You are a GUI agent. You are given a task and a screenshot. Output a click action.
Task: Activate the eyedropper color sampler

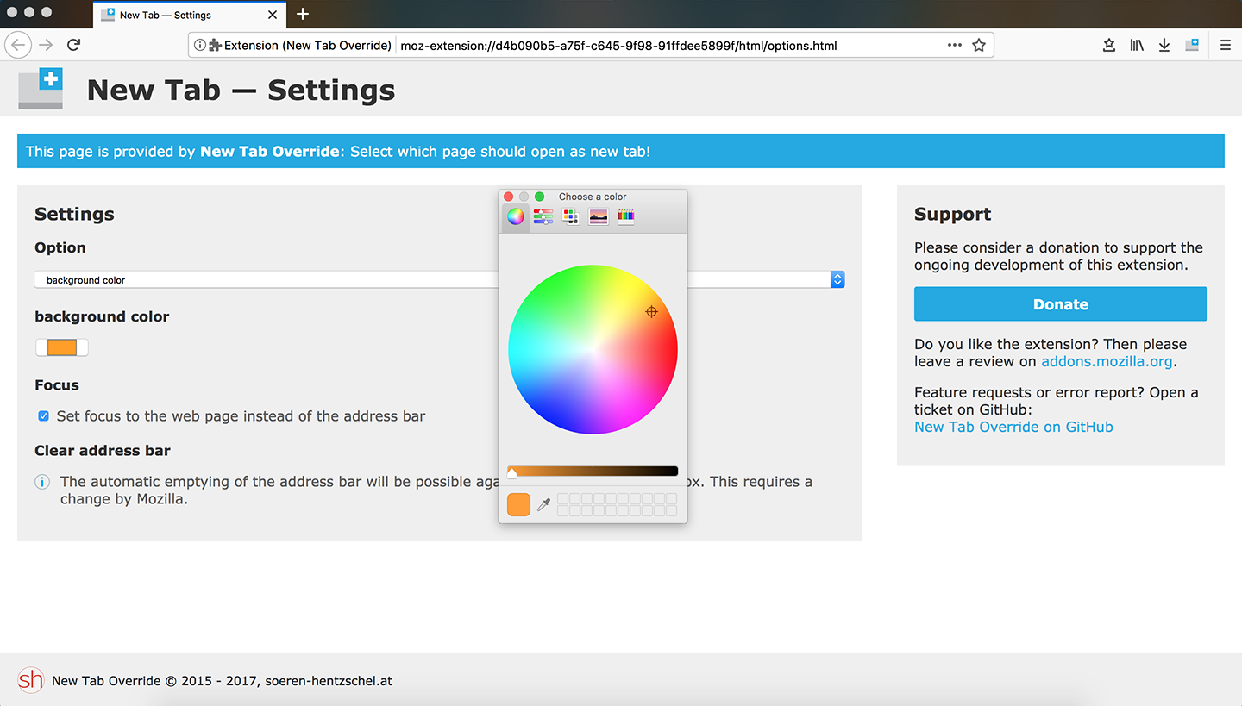(x=543, y=505)
